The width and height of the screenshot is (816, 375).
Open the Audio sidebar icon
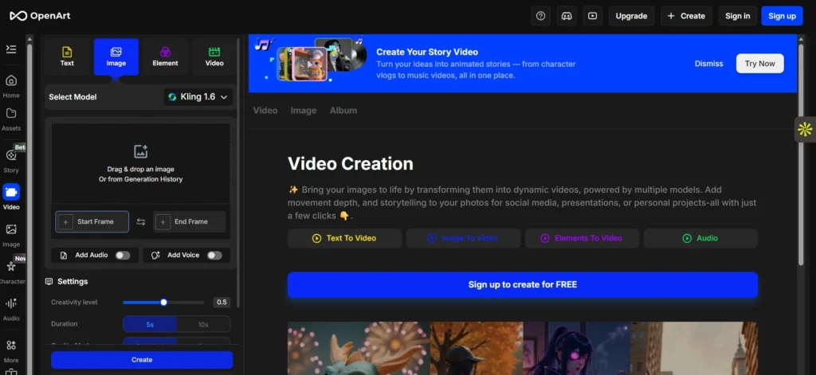tap(11, 304)
